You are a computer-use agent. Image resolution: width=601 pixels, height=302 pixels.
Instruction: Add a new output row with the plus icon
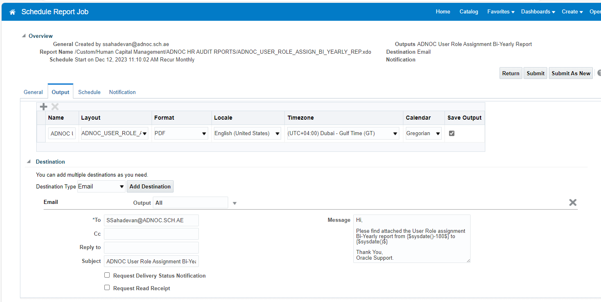[x=43, y=106]
